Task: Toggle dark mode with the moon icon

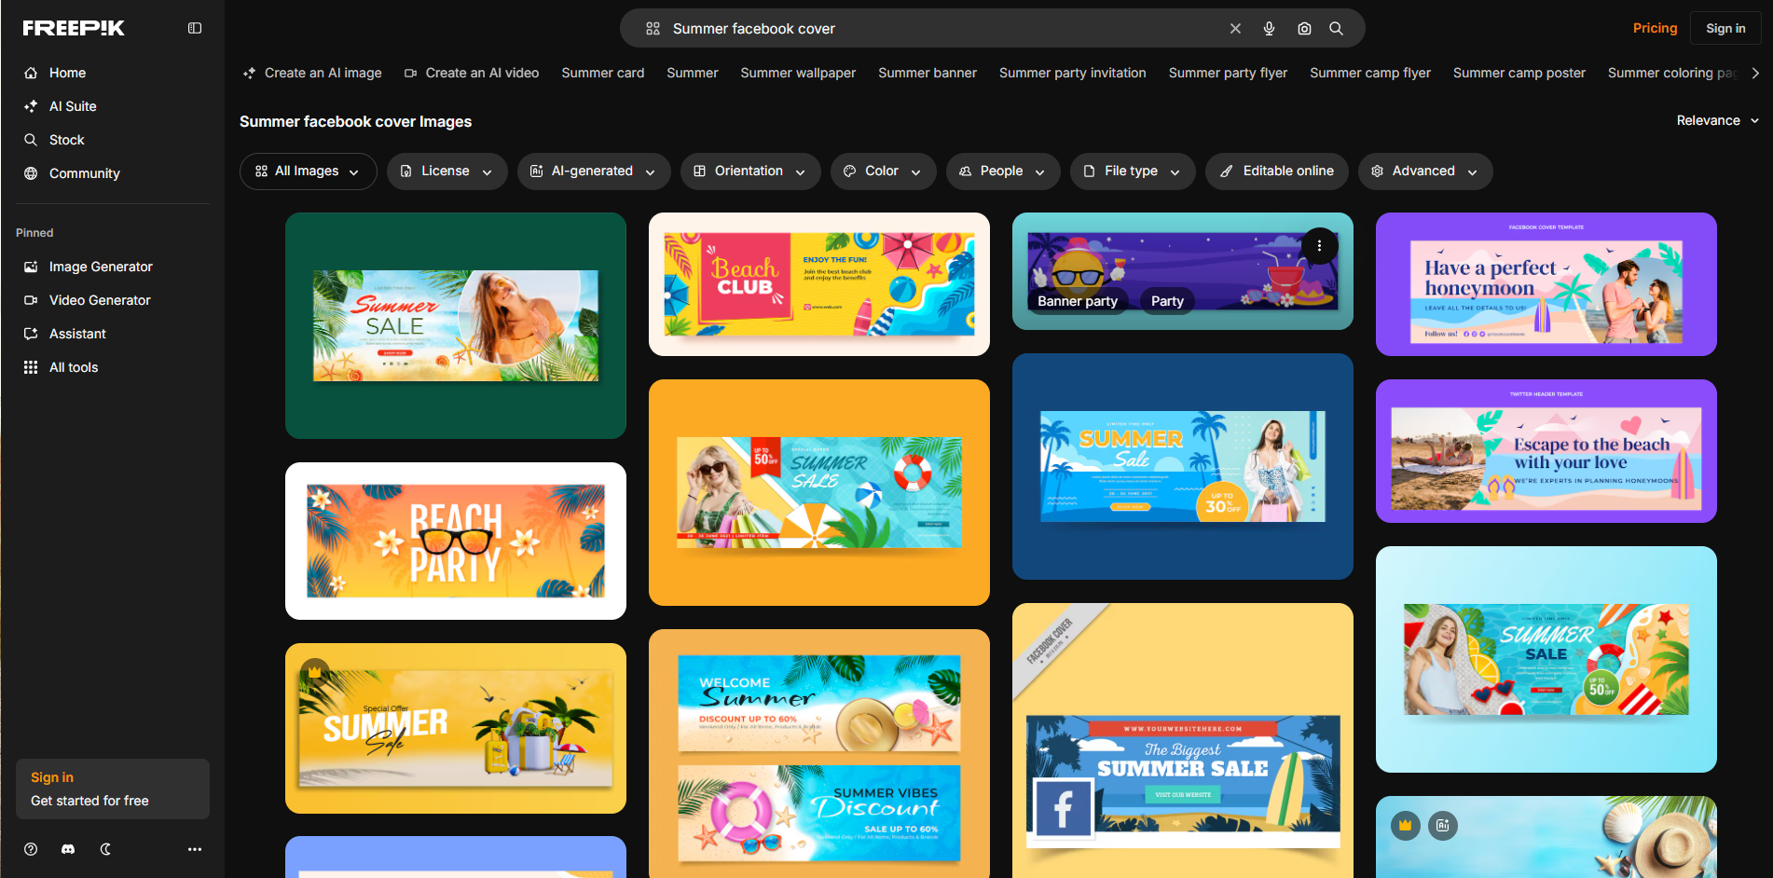Action: click(x=104, y=849)
